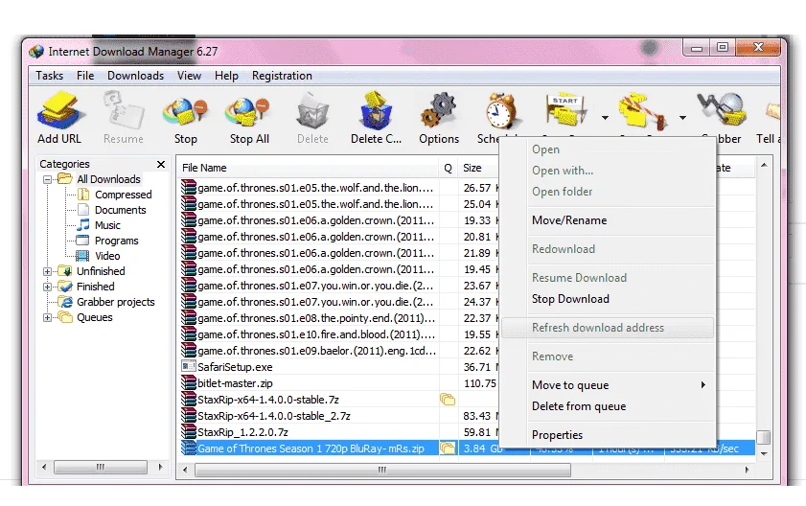Click the Grabber toolbar icon
The height and width of the screenshot is (506, 806).
723,109
